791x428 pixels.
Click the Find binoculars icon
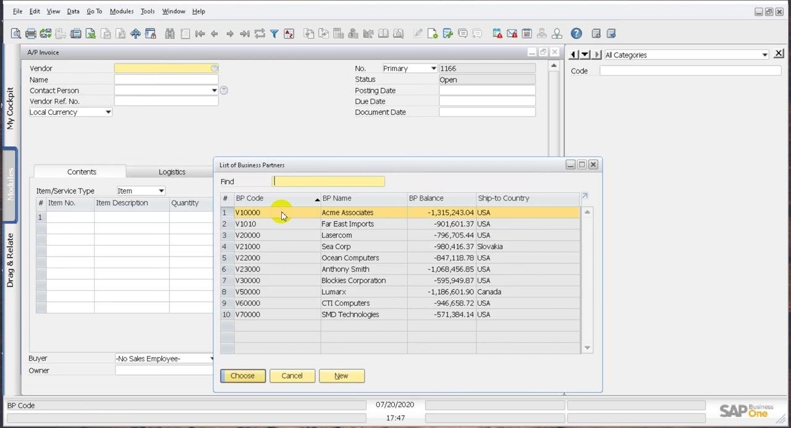(x=169, y=34)
